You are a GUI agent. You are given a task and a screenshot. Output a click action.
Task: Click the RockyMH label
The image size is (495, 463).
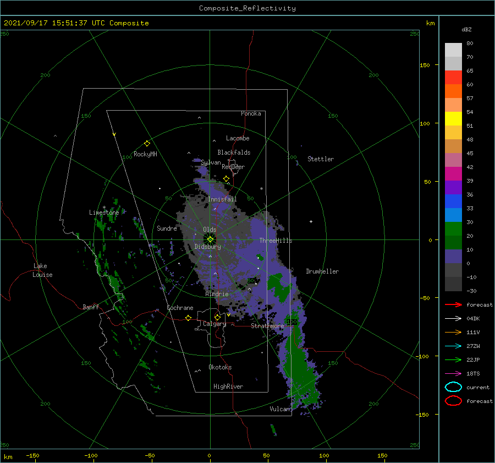coord(145,154)
